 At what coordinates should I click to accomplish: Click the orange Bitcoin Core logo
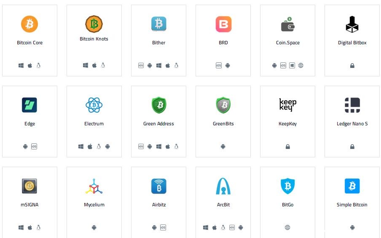[30, 24]
